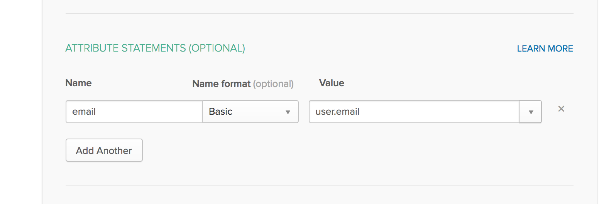This screenshot has height=204, width=616.
Task: Place cursor after the word email in Name
Action: pos(96,112)
